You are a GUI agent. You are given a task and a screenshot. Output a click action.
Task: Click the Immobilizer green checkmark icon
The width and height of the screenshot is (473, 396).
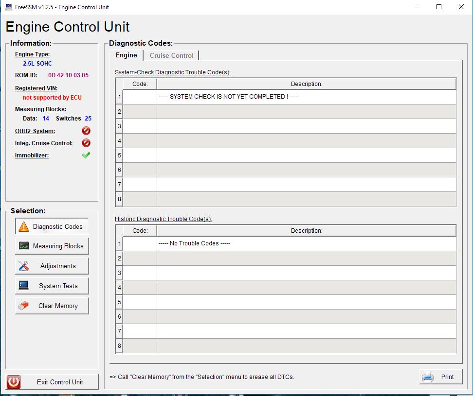86,155
